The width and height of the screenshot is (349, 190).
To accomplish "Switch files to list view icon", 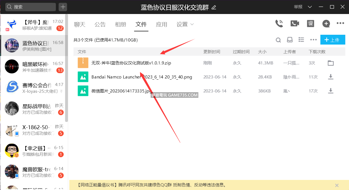I will tap(301, 40).
